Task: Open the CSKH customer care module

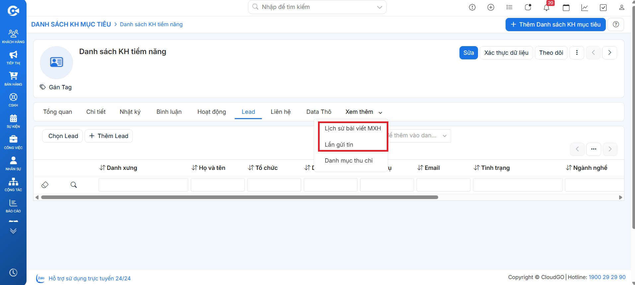Action: [13, 100]
